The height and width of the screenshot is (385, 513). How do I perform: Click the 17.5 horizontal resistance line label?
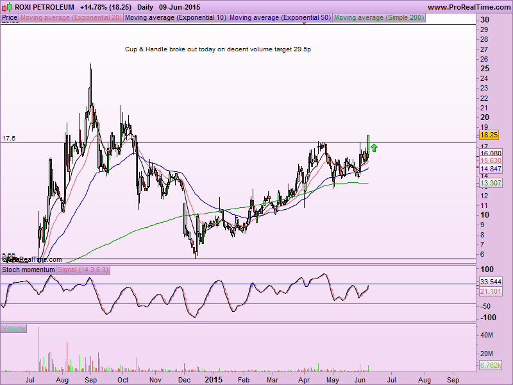[8, 139]
